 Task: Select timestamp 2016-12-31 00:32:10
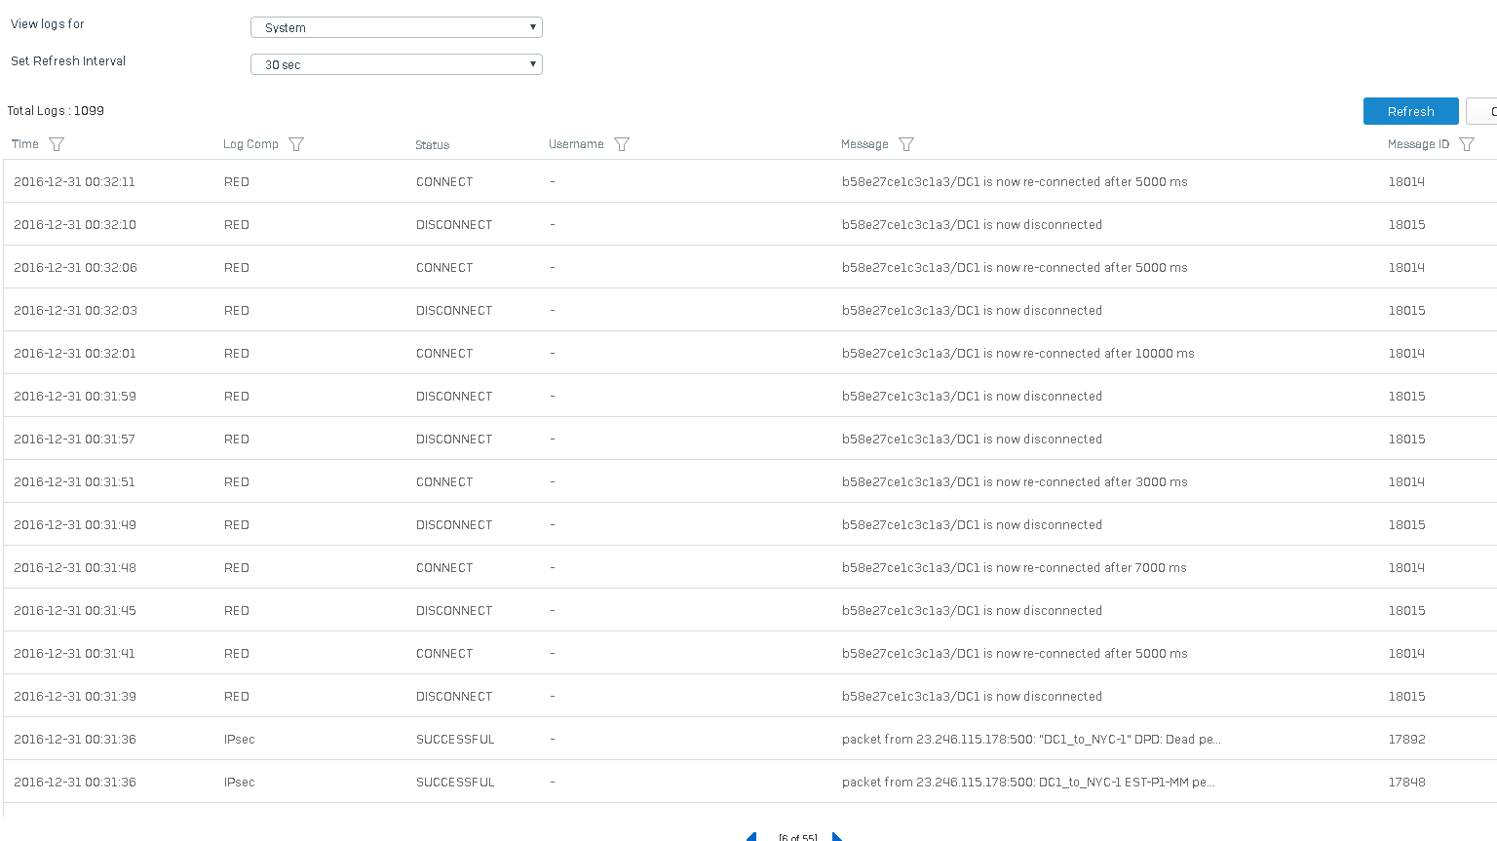[x=75, y=225]
